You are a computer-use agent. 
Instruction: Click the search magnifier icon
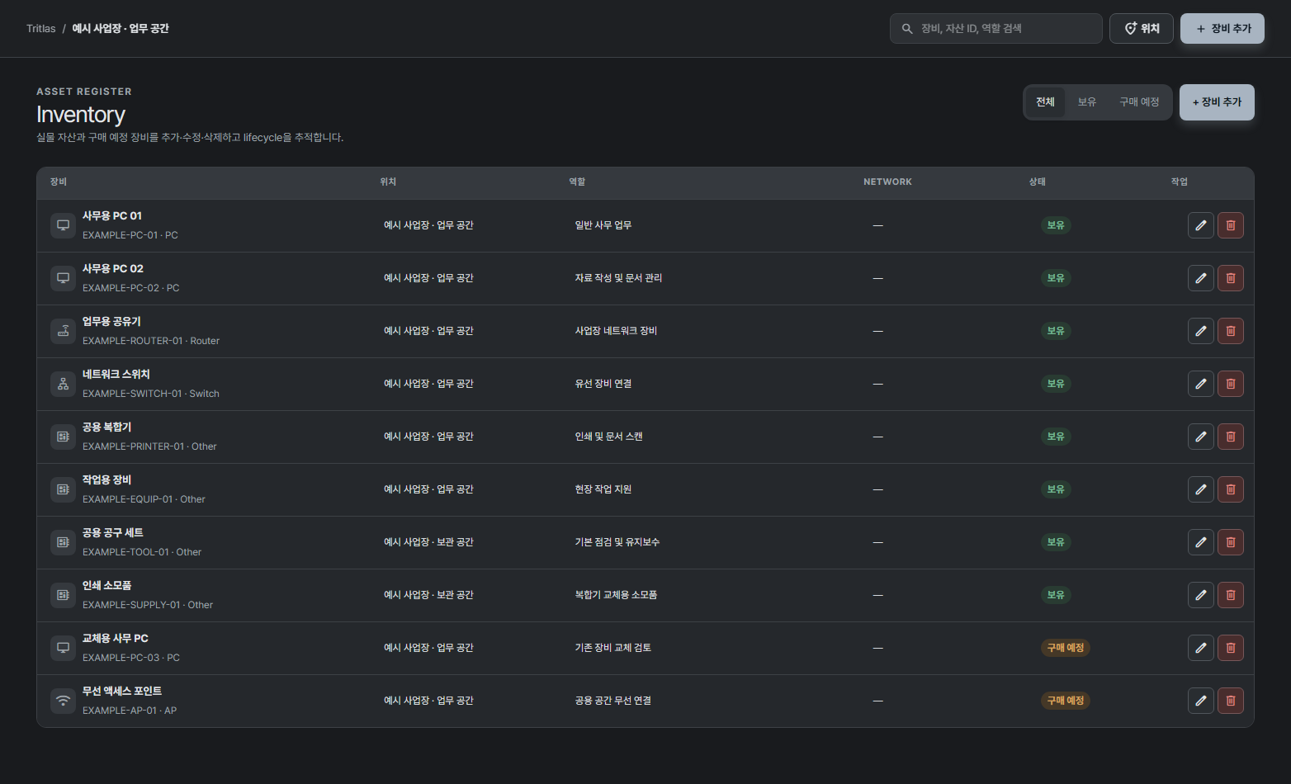pos(907,29)
